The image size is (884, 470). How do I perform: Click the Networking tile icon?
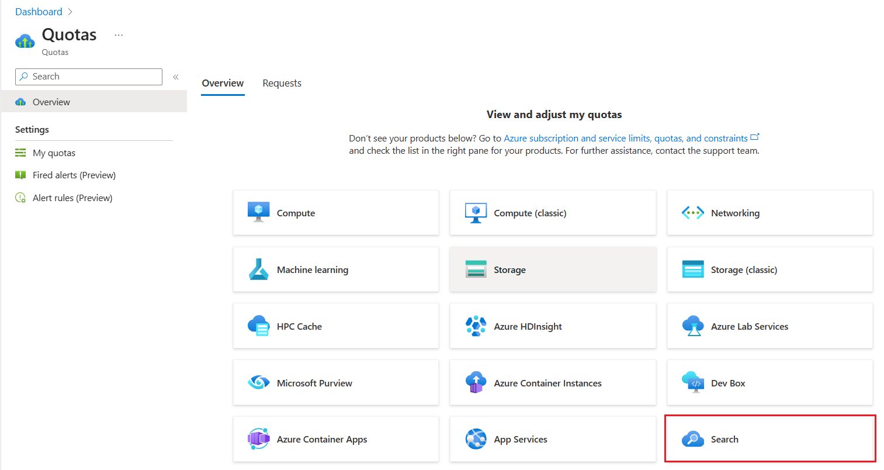click(x=693, y=213)
